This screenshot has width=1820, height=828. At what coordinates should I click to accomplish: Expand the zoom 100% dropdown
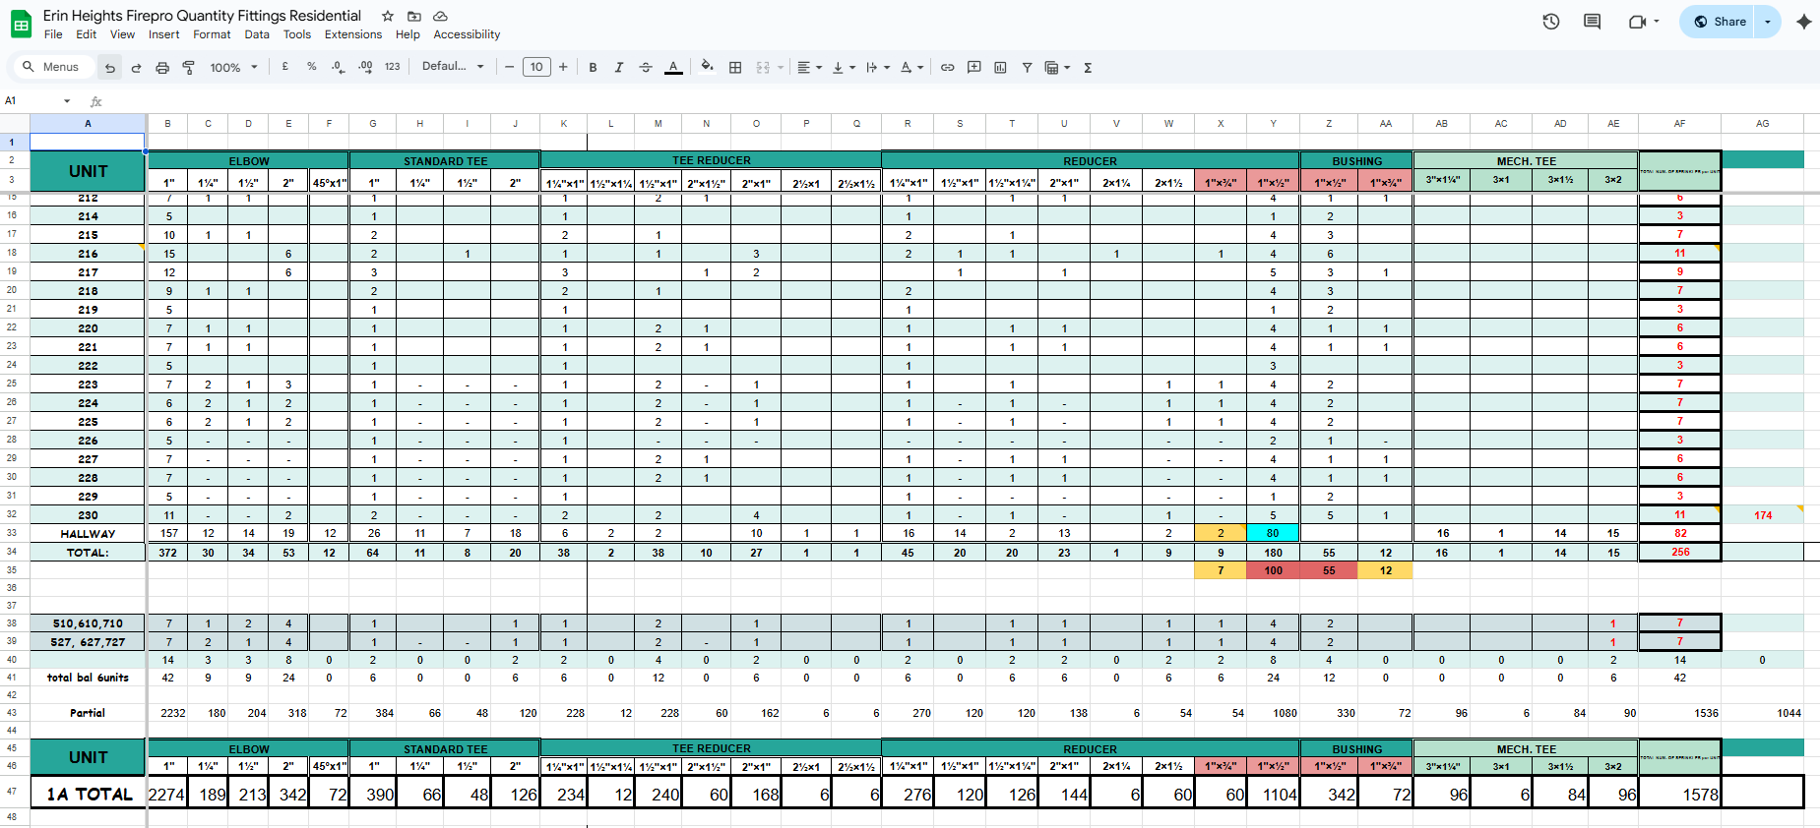click(x=233, y=67)
